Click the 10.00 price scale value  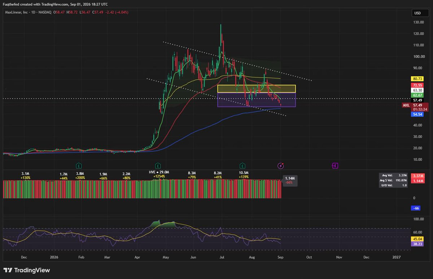(419, 159)
